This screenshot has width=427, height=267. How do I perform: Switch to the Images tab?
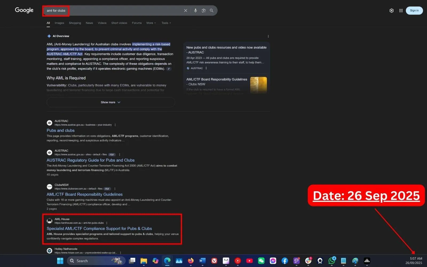(59, 23)
